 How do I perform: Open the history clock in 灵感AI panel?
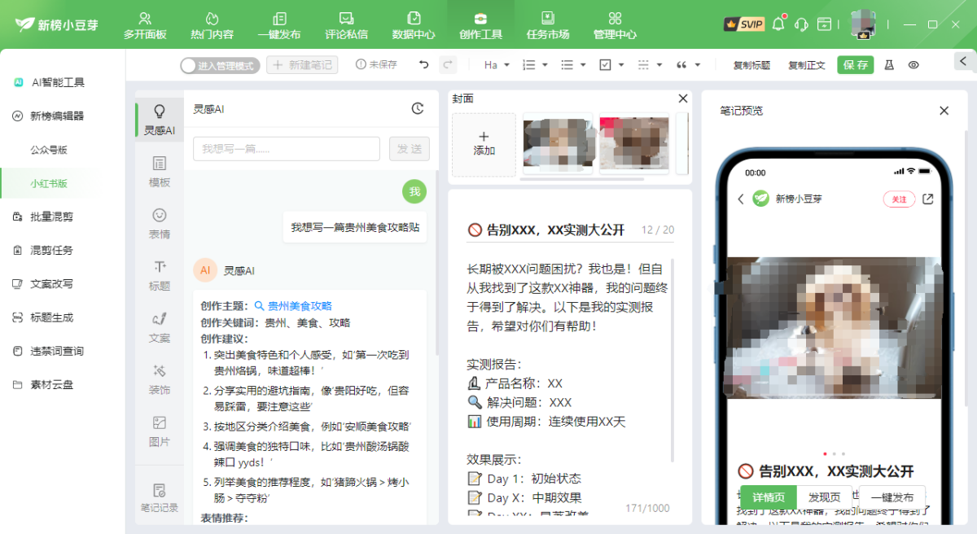417,108
